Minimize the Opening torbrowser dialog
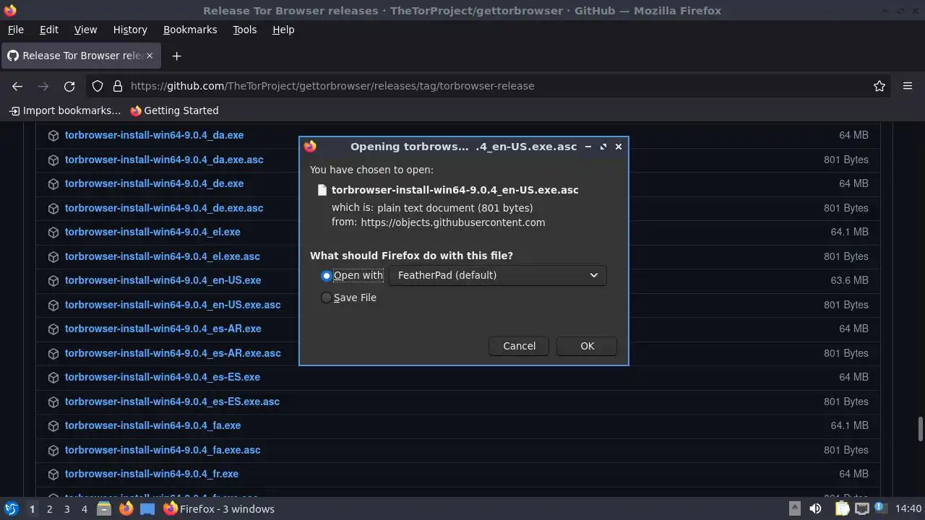The width and height of the screenshot is (925, 520). click(588, 147)
